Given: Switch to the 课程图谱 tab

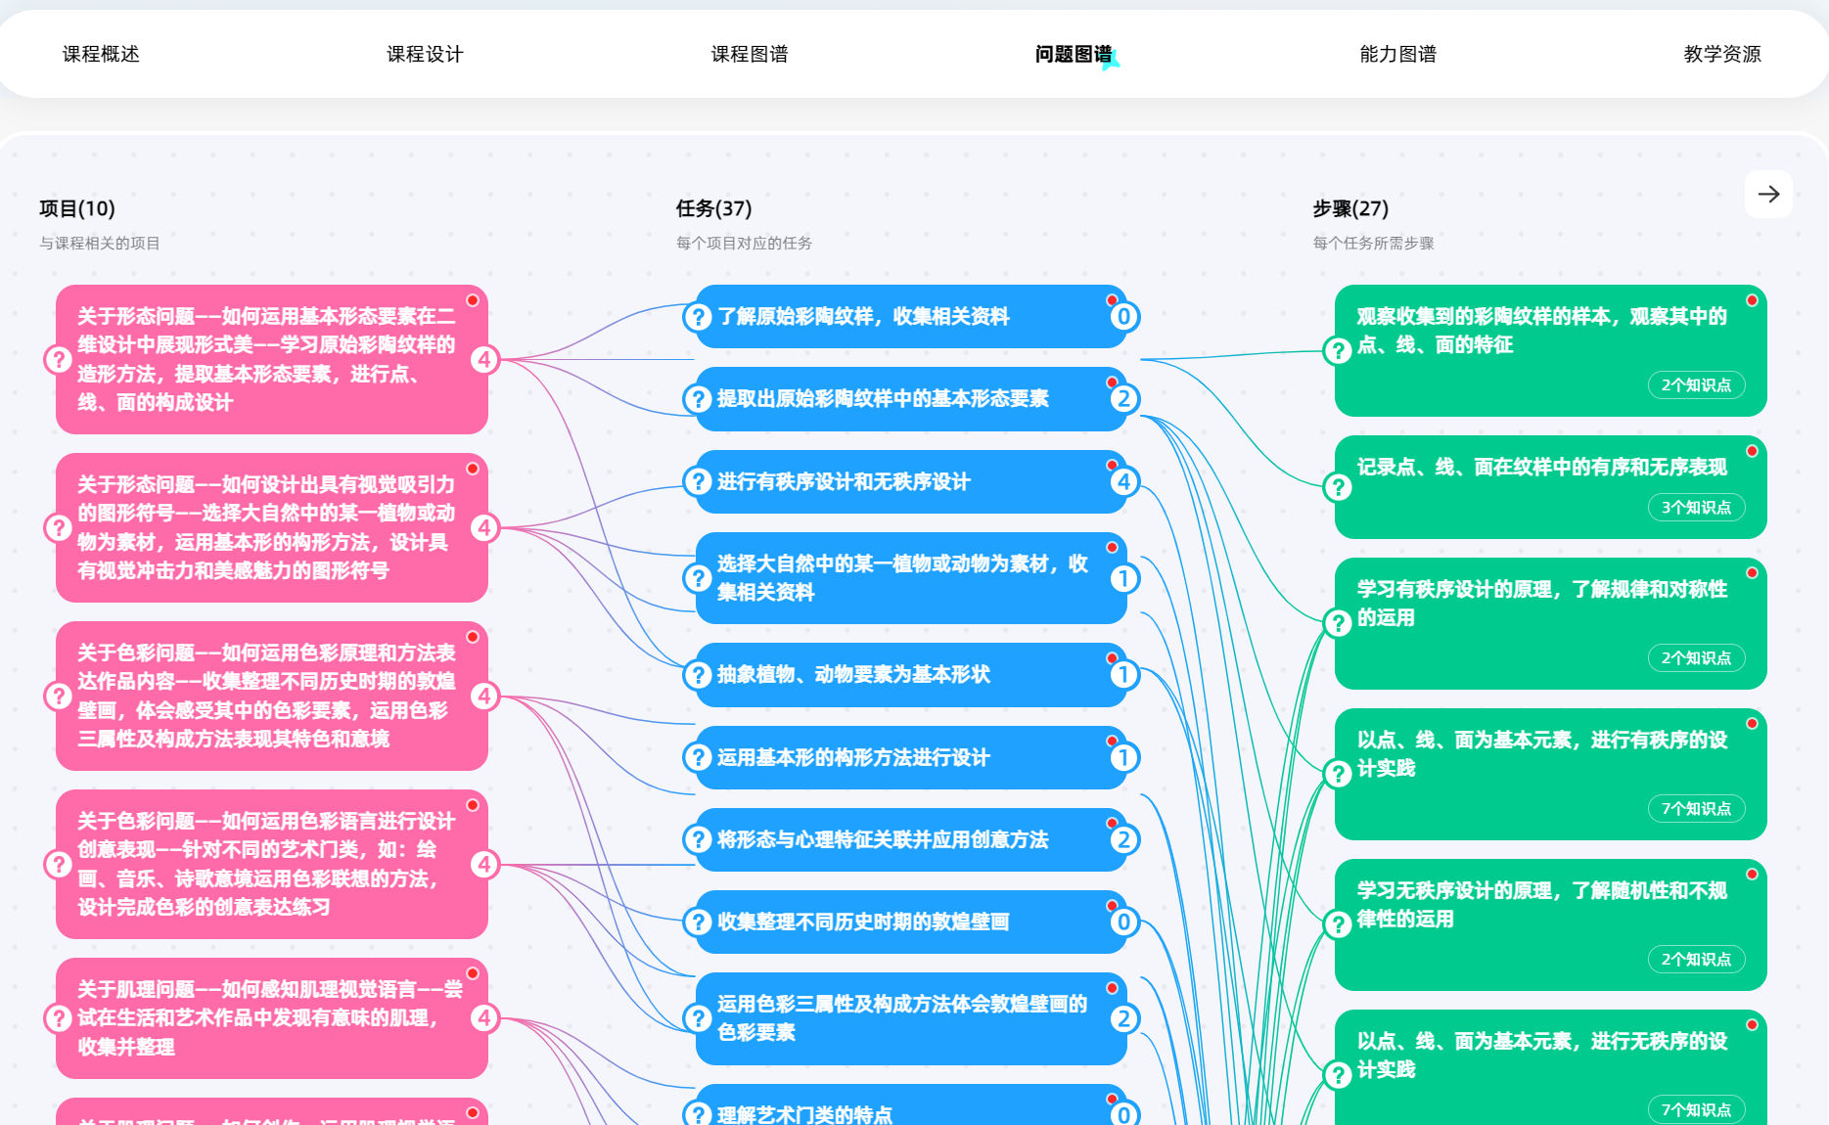Looking at the screenshot, I should tap(749, 55).
